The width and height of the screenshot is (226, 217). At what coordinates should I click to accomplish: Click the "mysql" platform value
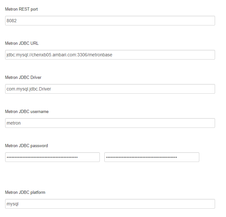(x=13, y=204)
